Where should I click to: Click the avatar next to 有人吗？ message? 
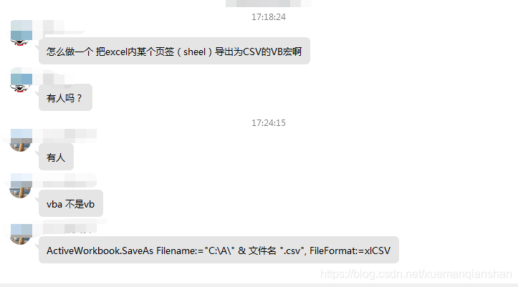point(21,80)
